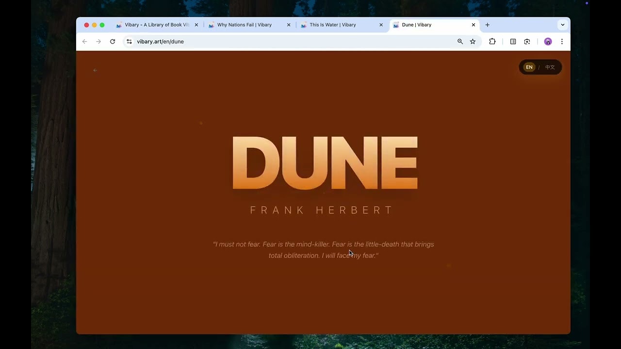Open the zoom magnifier icon in address bar
621x349 pixels.
click(x=460, y=42)
